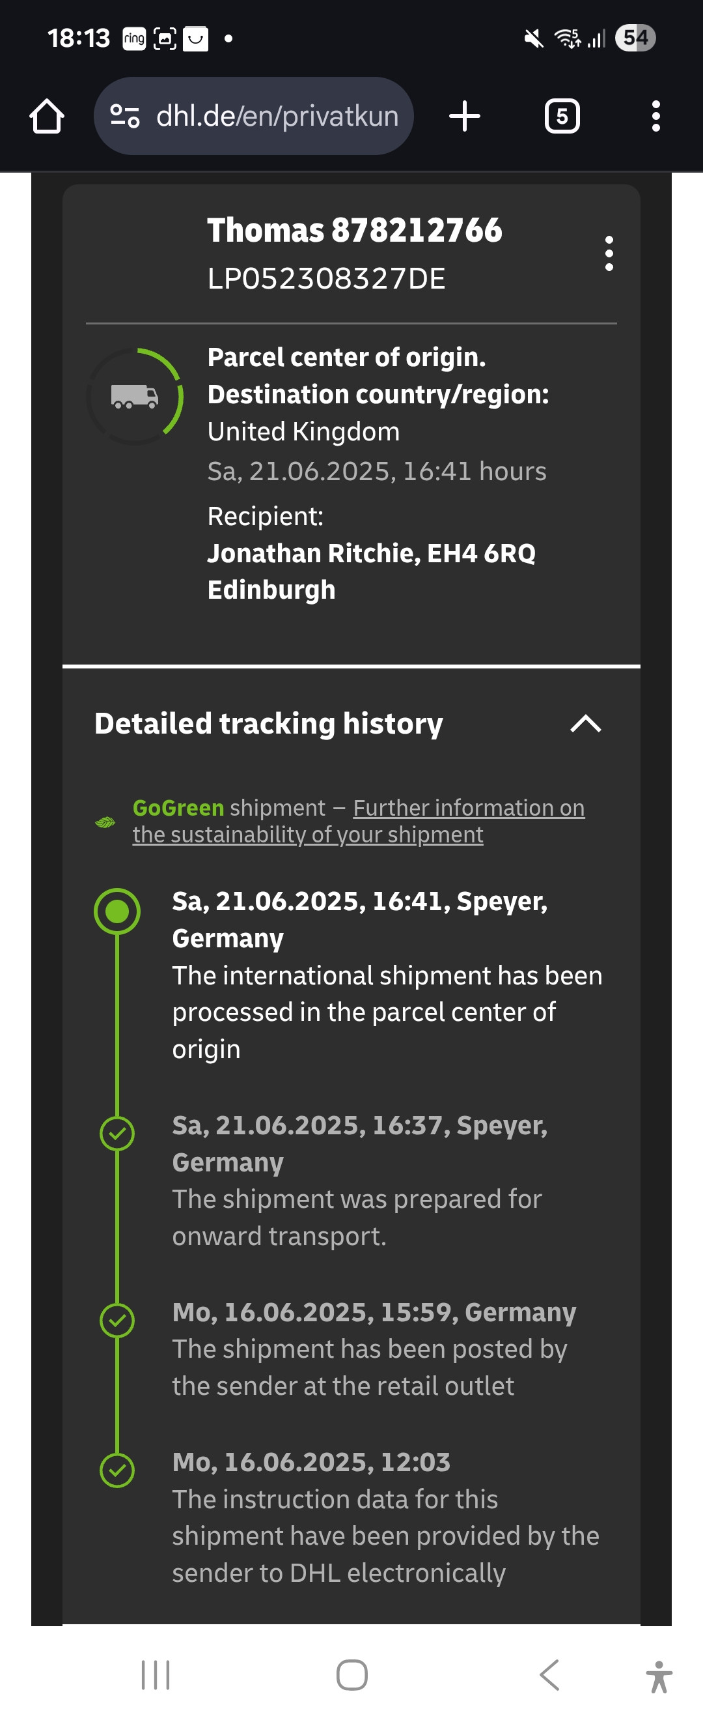Viewport: 703px width, 1720px height.
Task: Select the 15:59 posted checkmark marker
Action: click(117, 1320)
